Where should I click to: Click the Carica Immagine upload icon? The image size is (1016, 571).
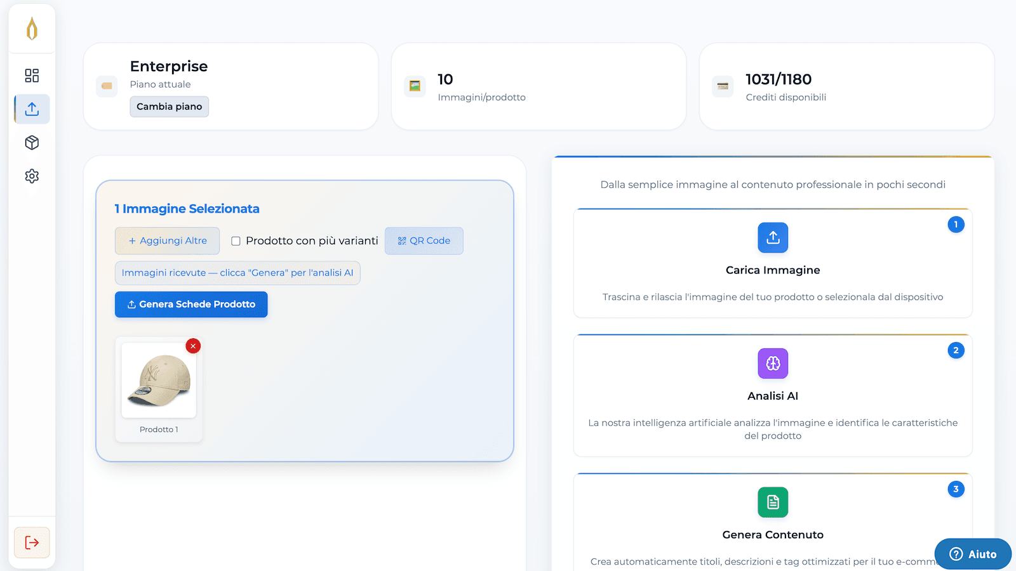click(773, 238)
